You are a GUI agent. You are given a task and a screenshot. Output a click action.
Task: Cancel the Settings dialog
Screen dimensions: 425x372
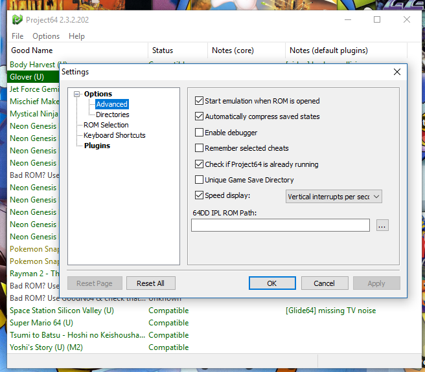[325, 283]
